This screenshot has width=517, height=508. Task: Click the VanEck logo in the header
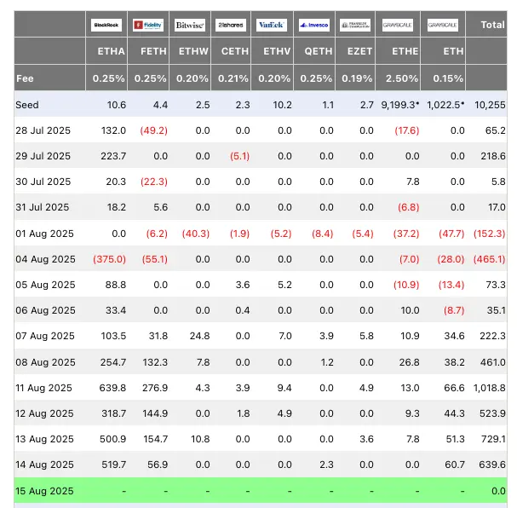[272, 25]
